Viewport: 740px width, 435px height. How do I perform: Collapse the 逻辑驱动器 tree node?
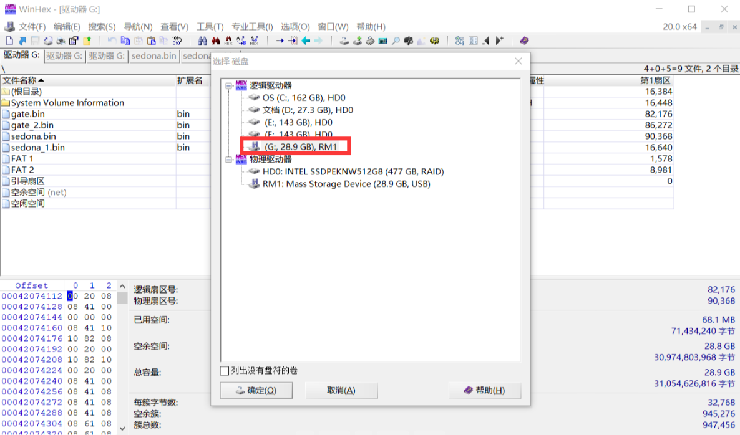point(228,86)
